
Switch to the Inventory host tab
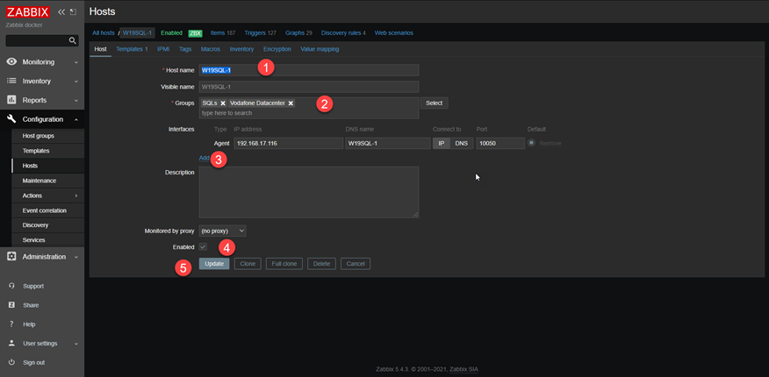241,49
